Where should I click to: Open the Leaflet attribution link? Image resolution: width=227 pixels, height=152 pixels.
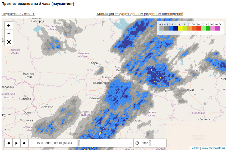coord(195,148)
